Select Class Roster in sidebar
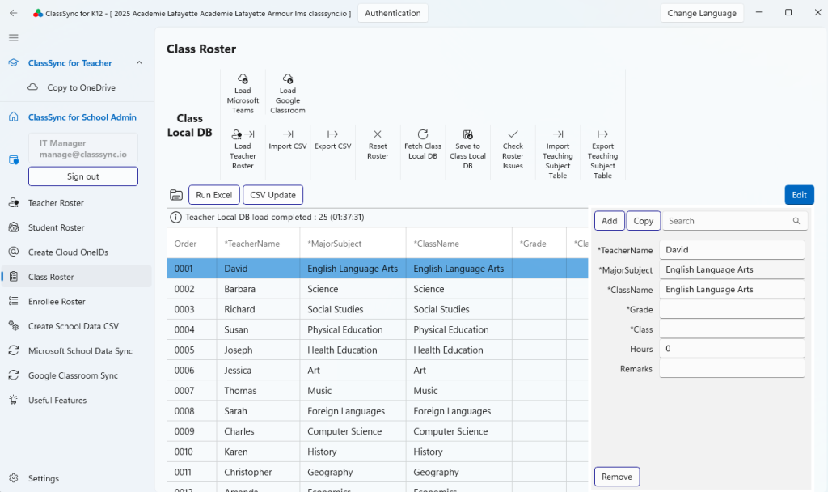 pyautogui.click(x=77, y=277)
